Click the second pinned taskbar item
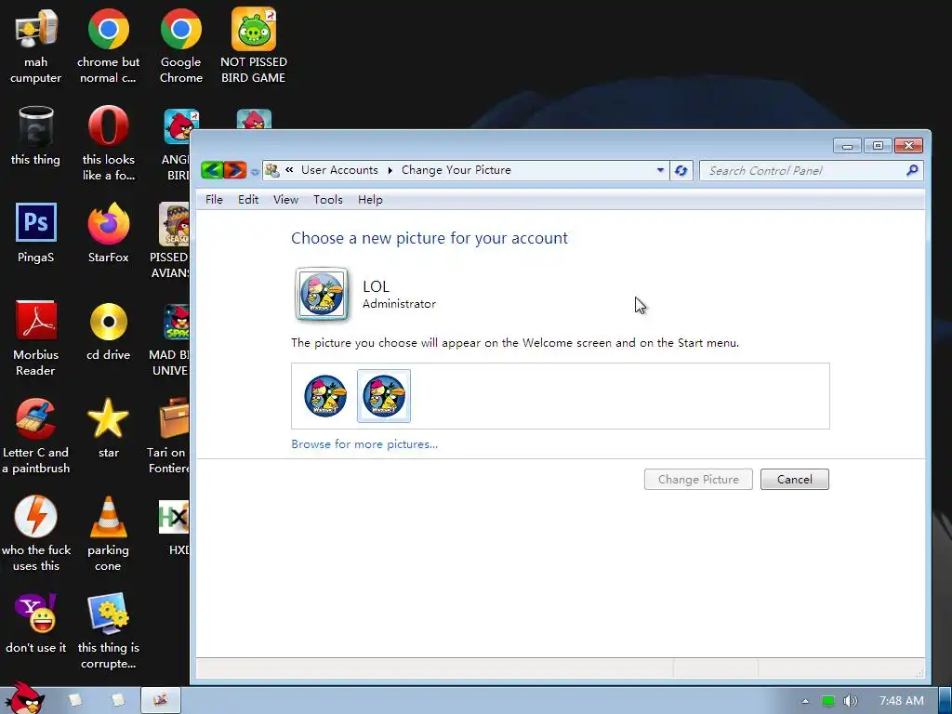Screen dimensions: 952x714 point(118,701)
